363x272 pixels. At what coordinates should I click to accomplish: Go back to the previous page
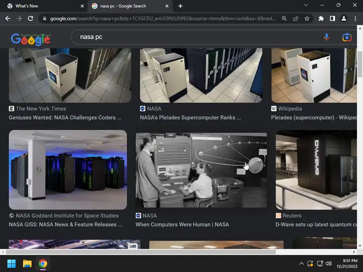click(8, 18)
